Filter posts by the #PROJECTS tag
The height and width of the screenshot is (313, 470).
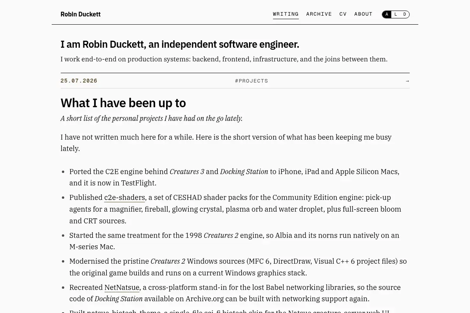click(x=251, y=81)
